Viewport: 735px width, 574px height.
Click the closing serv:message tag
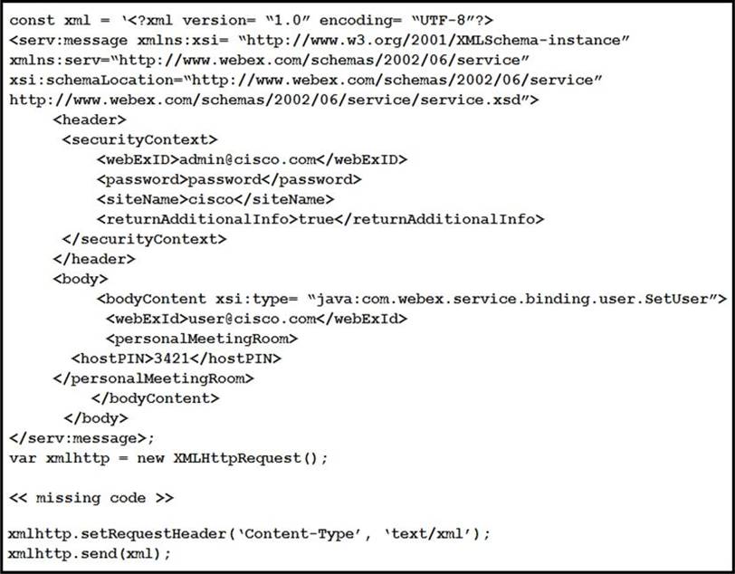81,438
